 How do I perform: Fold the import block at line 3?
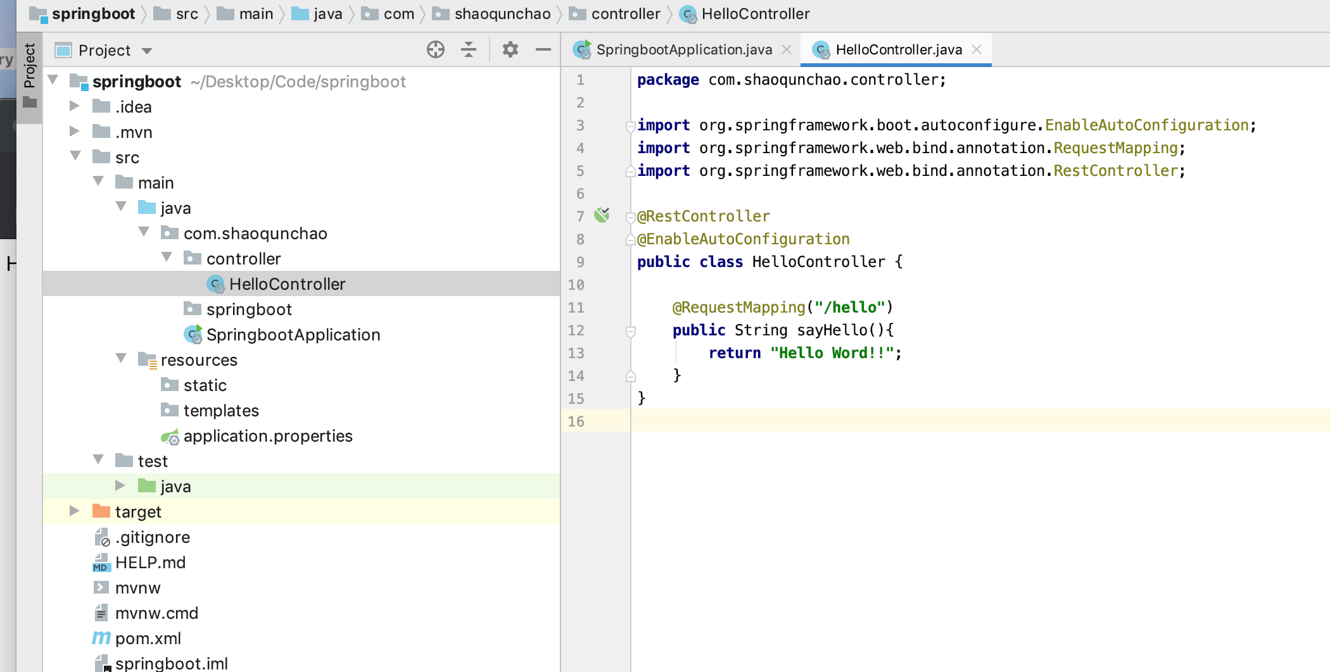[x=630, y=127]
